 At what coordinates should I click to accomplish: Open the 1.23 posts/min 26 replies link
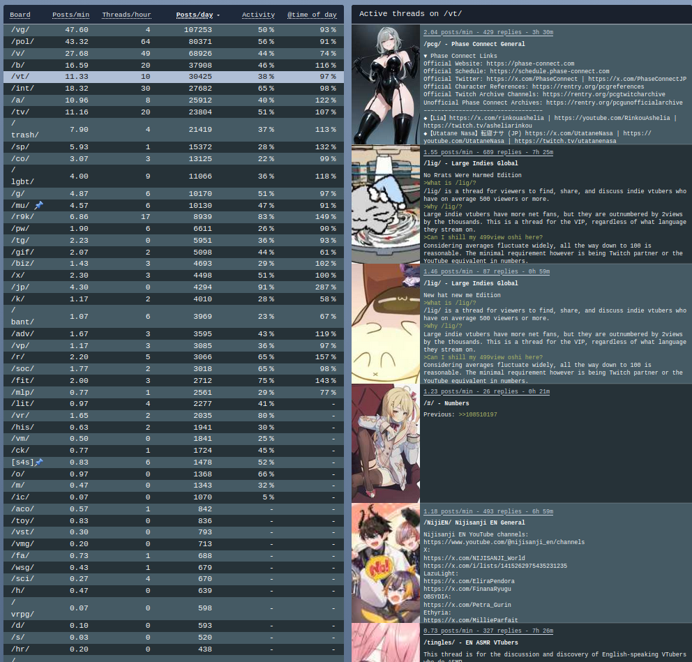[486, 391]
